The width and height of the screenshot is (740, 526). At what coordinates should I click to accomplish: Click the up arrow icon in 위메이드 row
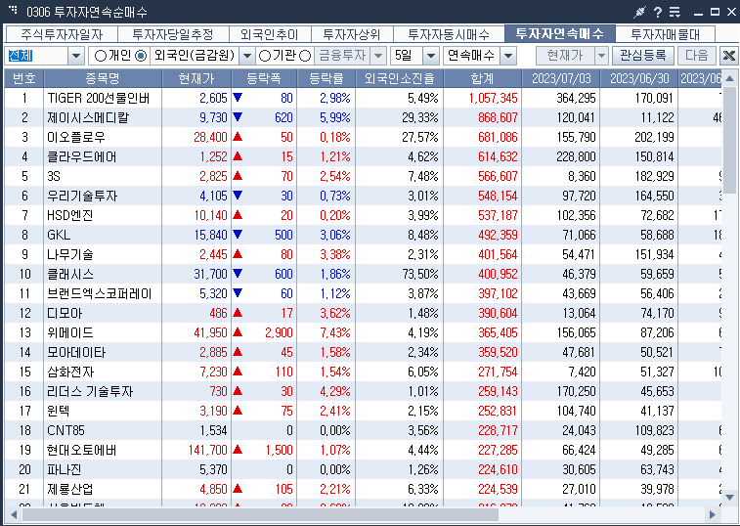point(238,332)
